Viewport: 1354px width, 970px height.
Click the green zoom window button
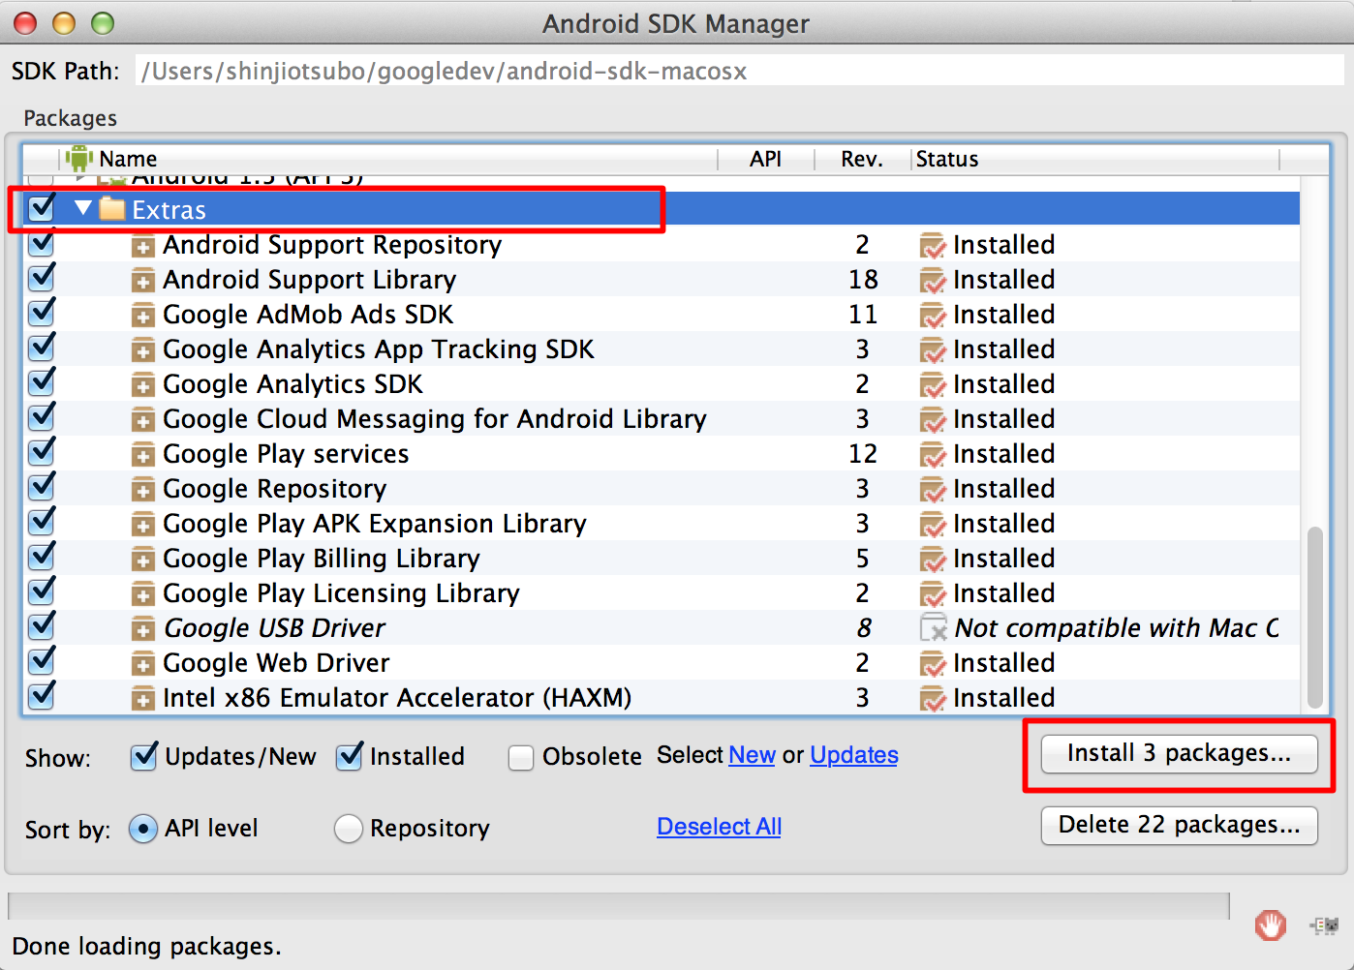click(x=103, y=23)
